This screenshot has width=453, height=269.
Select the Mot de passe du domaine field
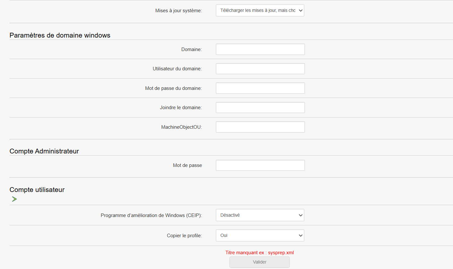point(260,88)
